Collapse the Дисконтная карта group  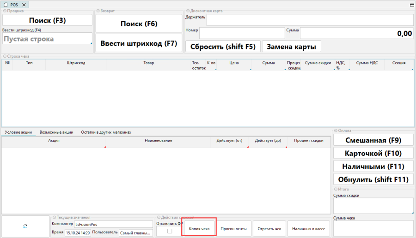pyautogui.click(x=188, y=11)
